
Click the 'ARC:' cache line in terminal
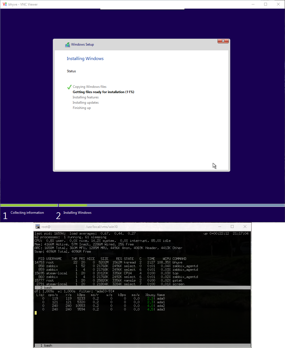108,248
